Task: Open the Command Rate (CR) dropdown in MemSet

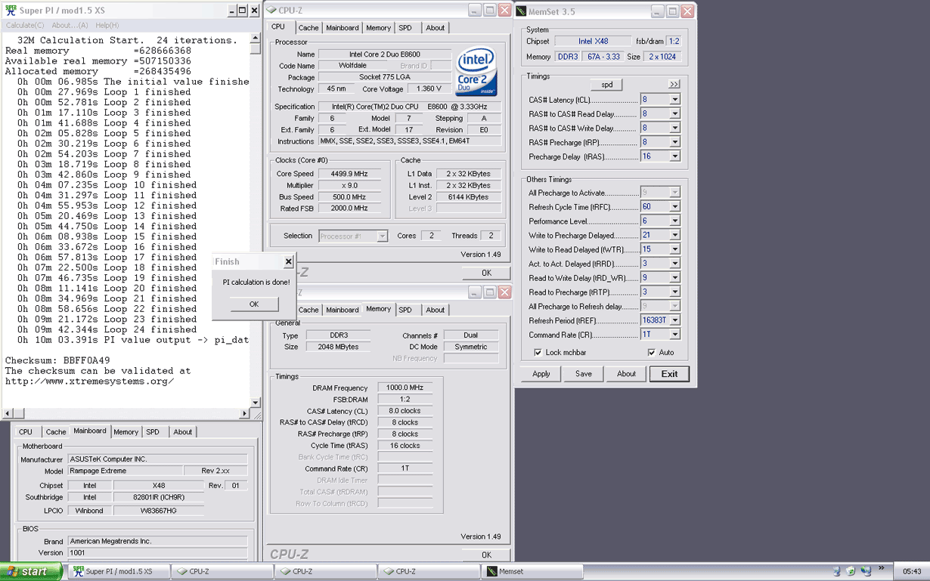Action: (674, 334)
